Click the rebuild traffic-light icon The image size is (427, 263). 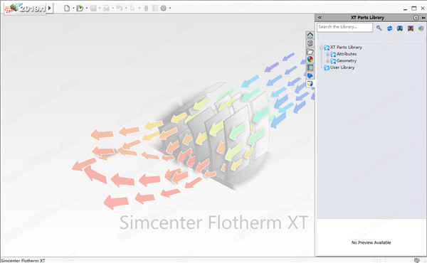[x=146, y=8]
